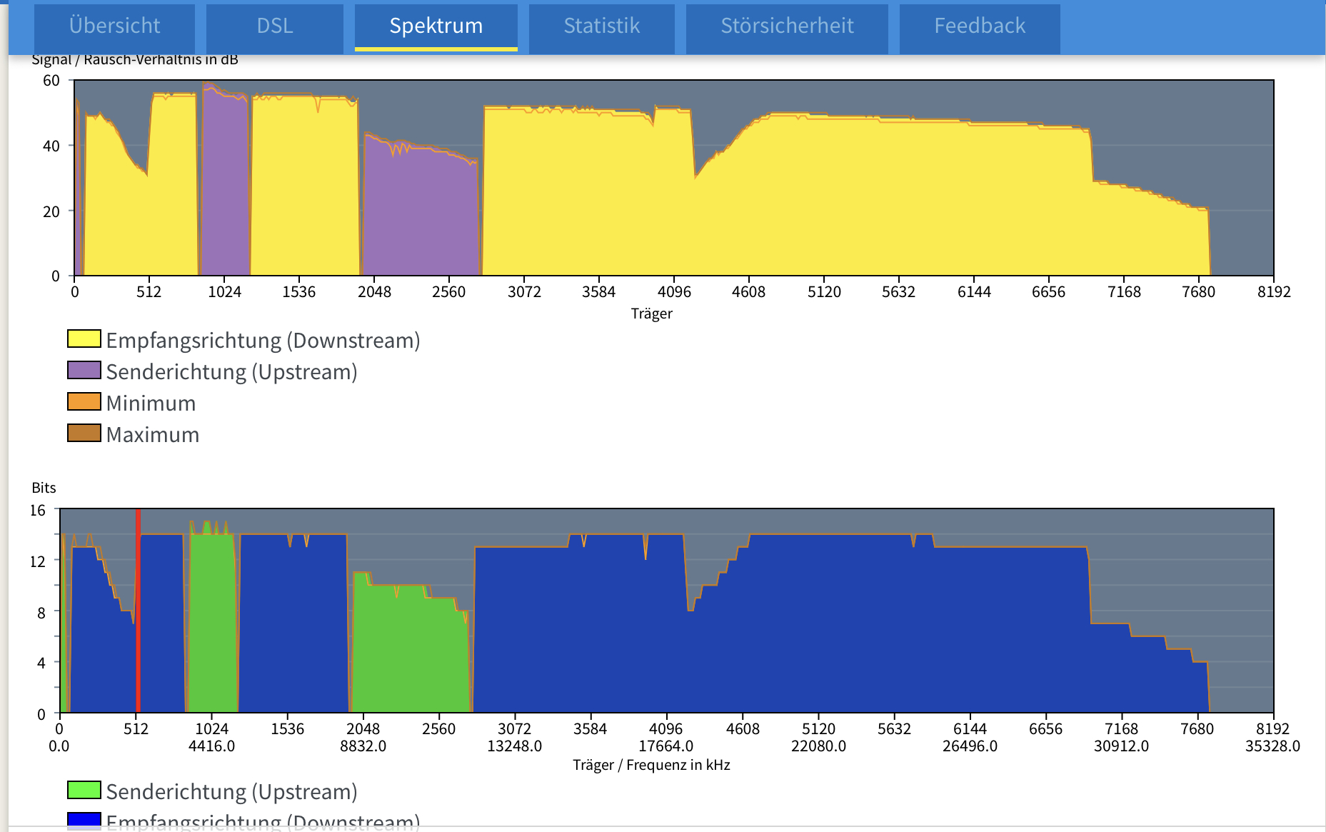
Task: Click the orange Minimum legend swatch
Action: pyautogui.click(x=84, y=401)
